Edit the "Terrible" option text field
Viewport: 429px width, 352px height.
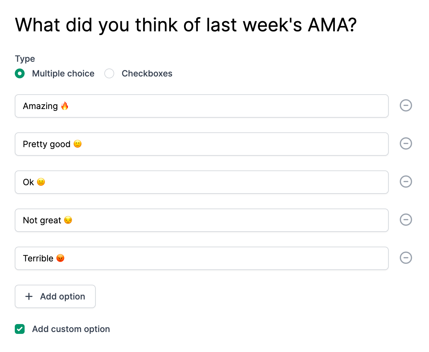coord(202,258)
